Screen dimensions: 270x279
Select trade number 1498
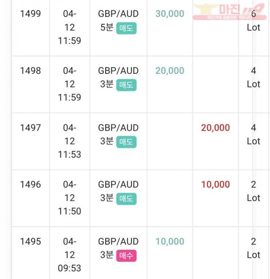tap(31, 71)
